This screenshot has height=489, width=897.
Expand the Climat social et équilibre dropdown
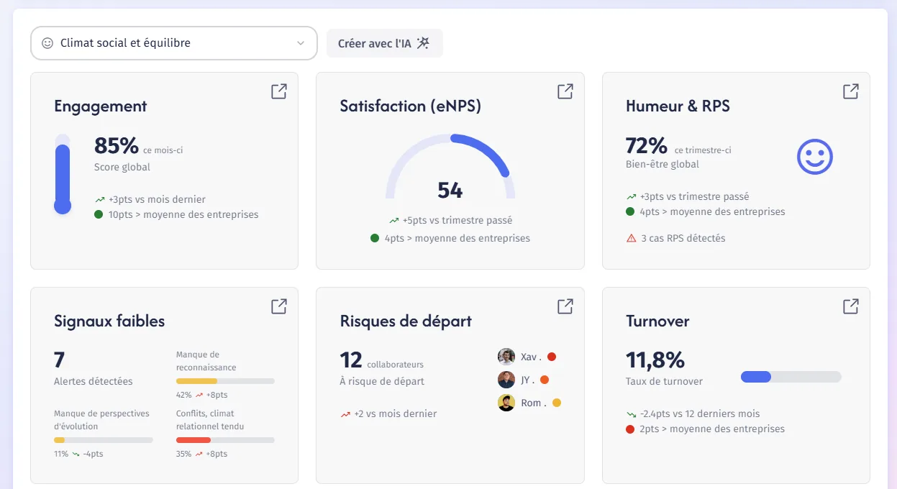173,43
